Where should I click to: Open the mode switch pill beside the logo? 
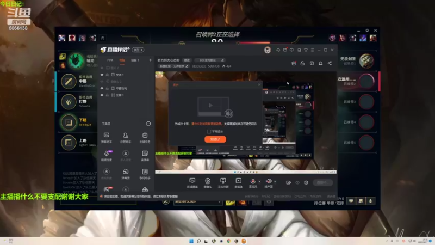138,50
